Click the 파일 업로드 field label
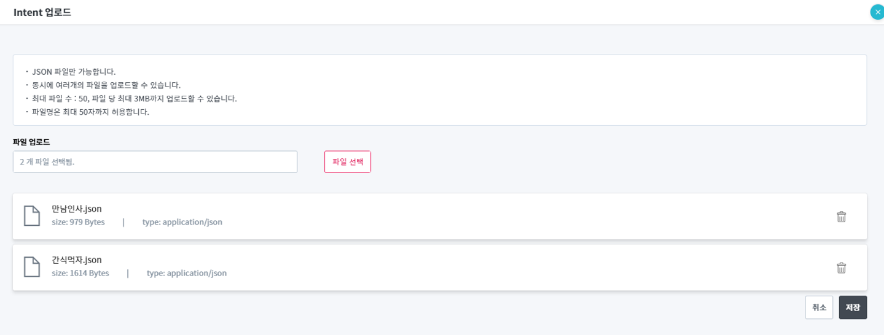 pyautogui.click(x=31, y=142)
